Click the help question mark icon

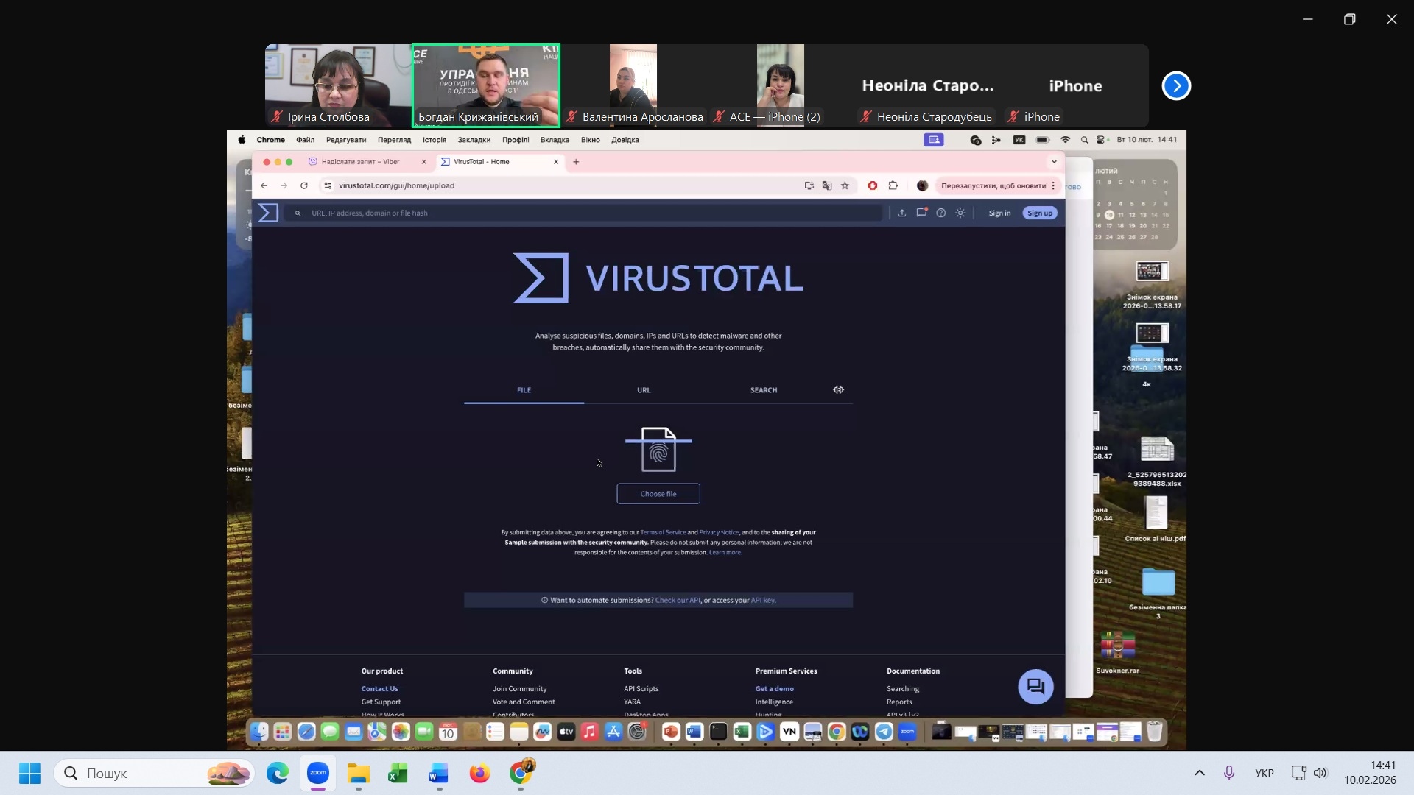click(940, 213)
